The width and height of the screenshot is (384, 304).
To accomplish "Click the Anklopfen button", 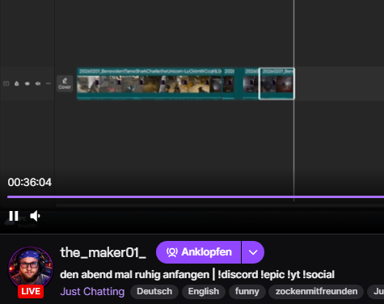I will [x=199, y=252].
